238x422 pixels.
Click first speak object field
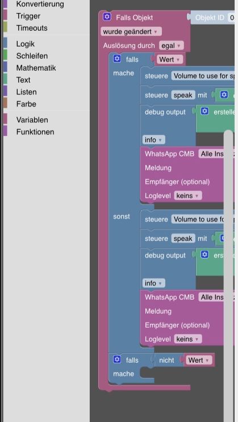click(183, 95)
